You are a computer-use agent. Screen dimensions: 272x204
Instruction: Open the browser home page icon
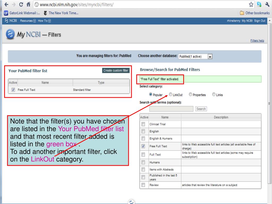(x=28, y=4)
